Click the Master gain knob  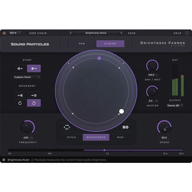tap(152, 92)
